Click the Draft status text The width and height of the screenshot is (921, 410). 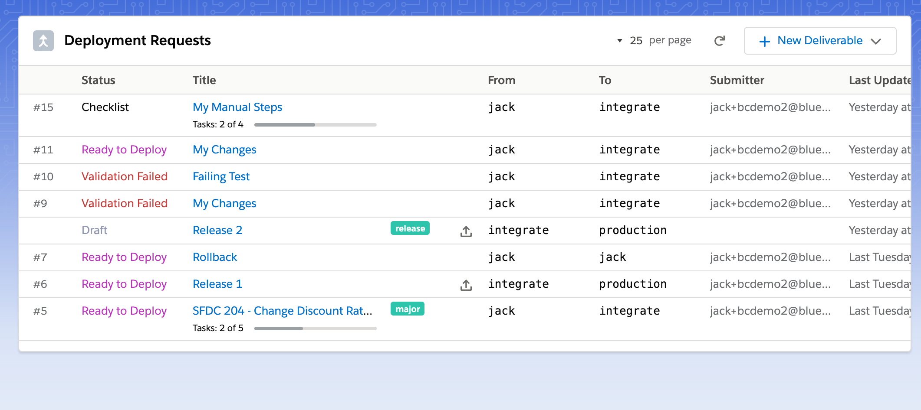(x=95, y=230)
